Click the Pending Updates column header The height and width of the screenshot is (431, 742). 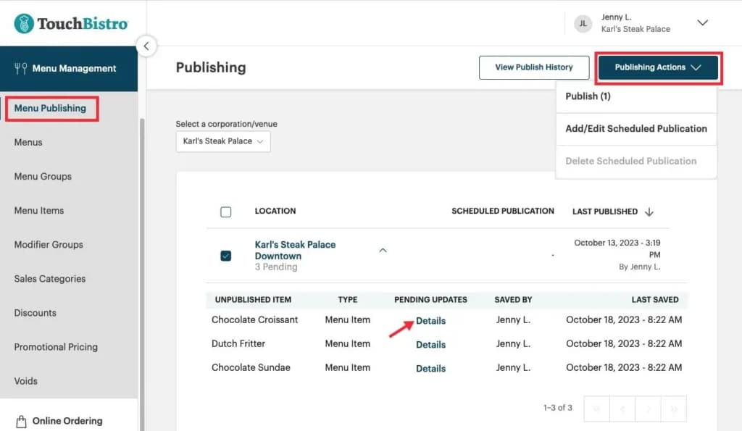430,299
